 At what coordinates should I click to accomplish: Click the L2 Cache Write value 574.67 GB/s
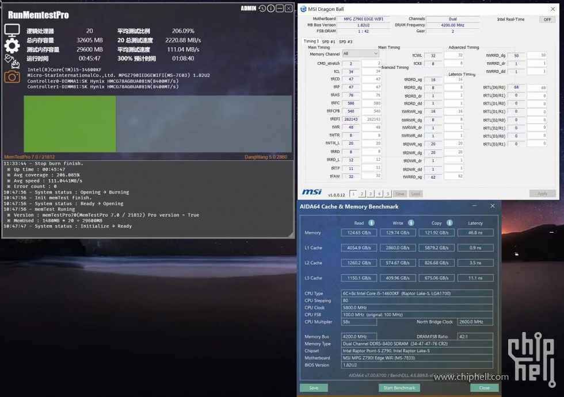pyautogui.click(x=398, y=263)
